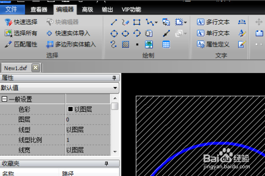Image resolution: width=265 pixels, height=176 pixels.
Task: Click the properties list scroll-up arrow
Action: pos(115,98)
